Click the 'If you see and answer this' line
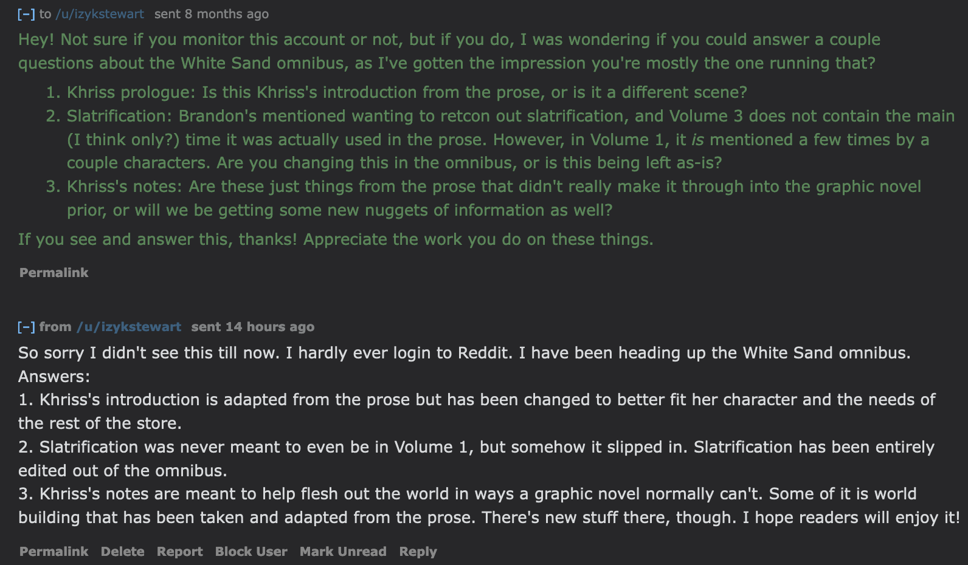 click(x=336, y=239)
